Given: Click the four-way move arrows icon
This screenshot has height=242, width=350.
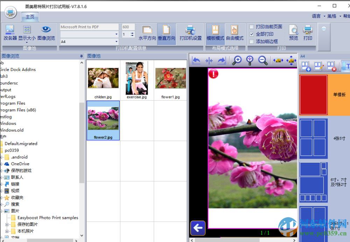Looking at the screenshot, I should pos(291,60).
